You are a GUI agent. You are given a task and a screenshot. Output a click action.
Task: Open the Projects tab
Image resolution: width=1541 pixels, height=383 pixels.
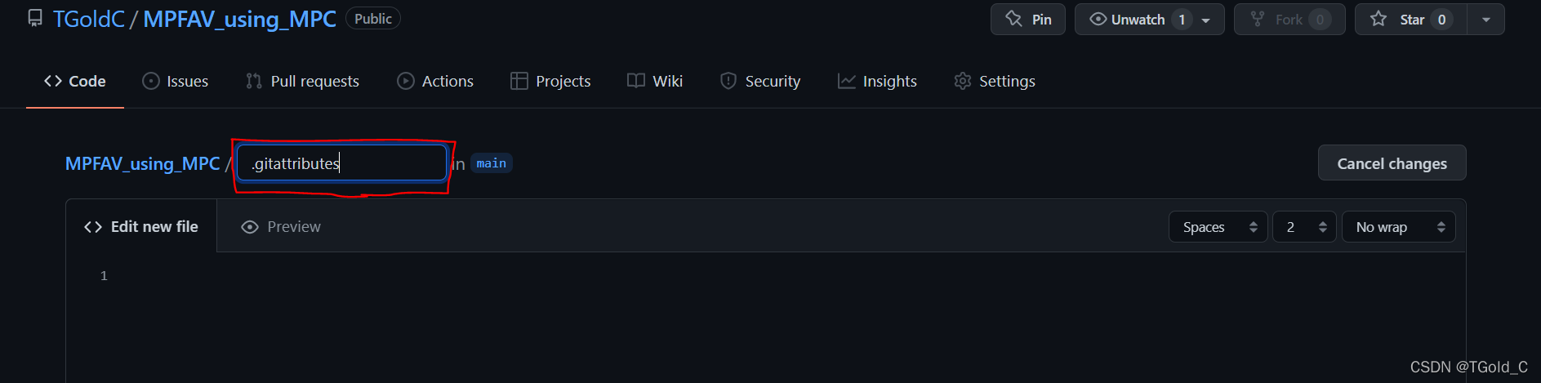pos(550,81)
